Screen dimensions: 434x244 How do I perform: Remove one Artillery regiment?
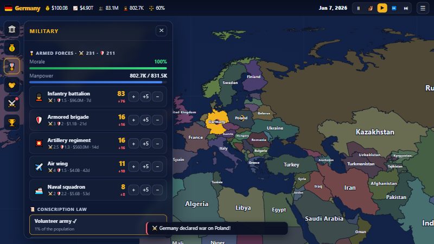(157, 143)
